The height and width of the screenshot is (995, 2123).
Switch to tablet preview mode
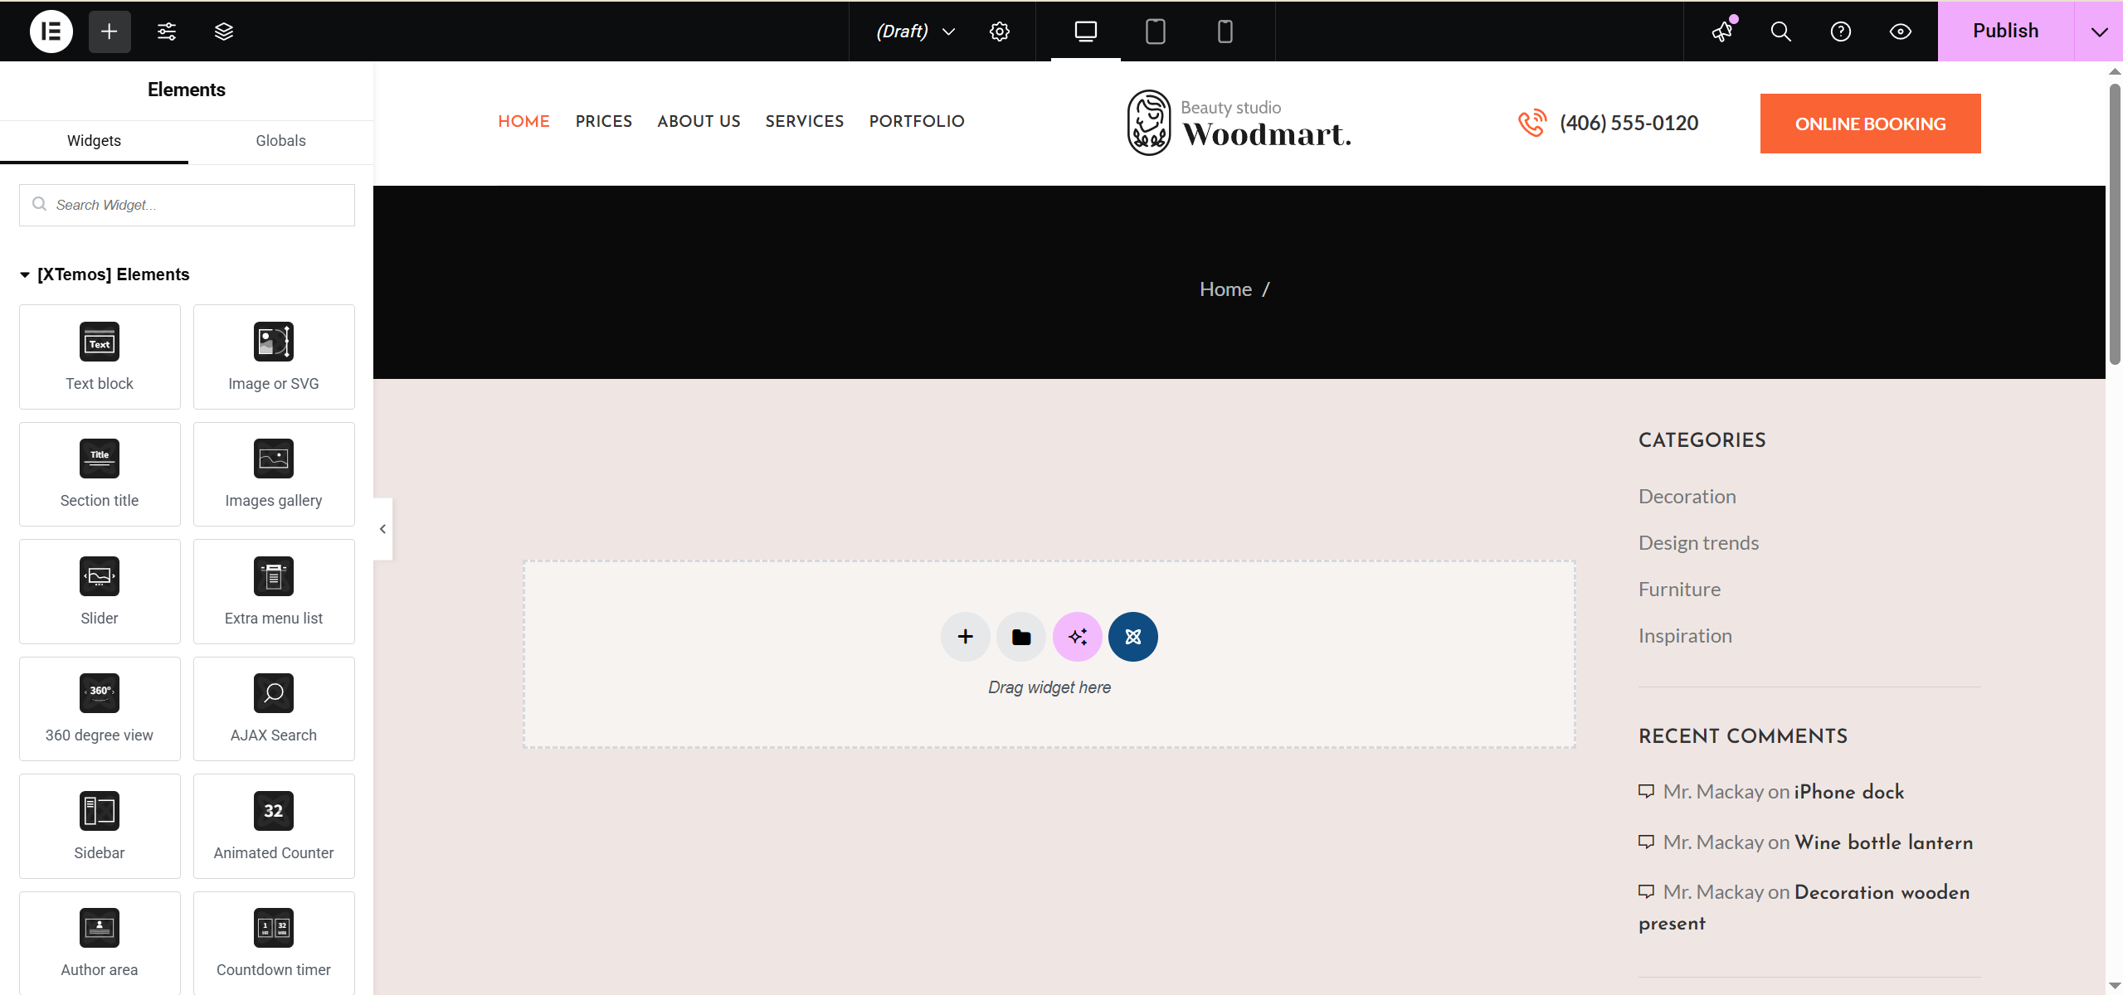(1155, 32)
